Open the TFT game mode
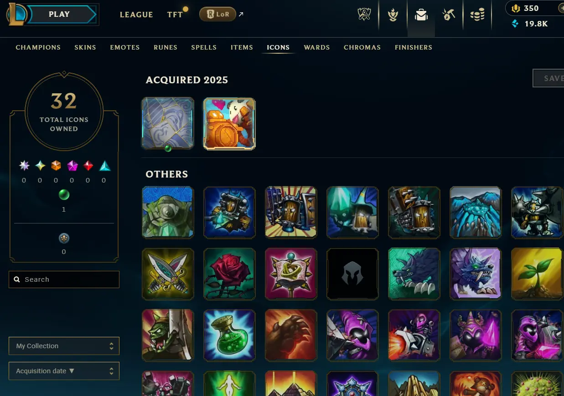This screenshot has height=396, width=564. tap(175, 15)
